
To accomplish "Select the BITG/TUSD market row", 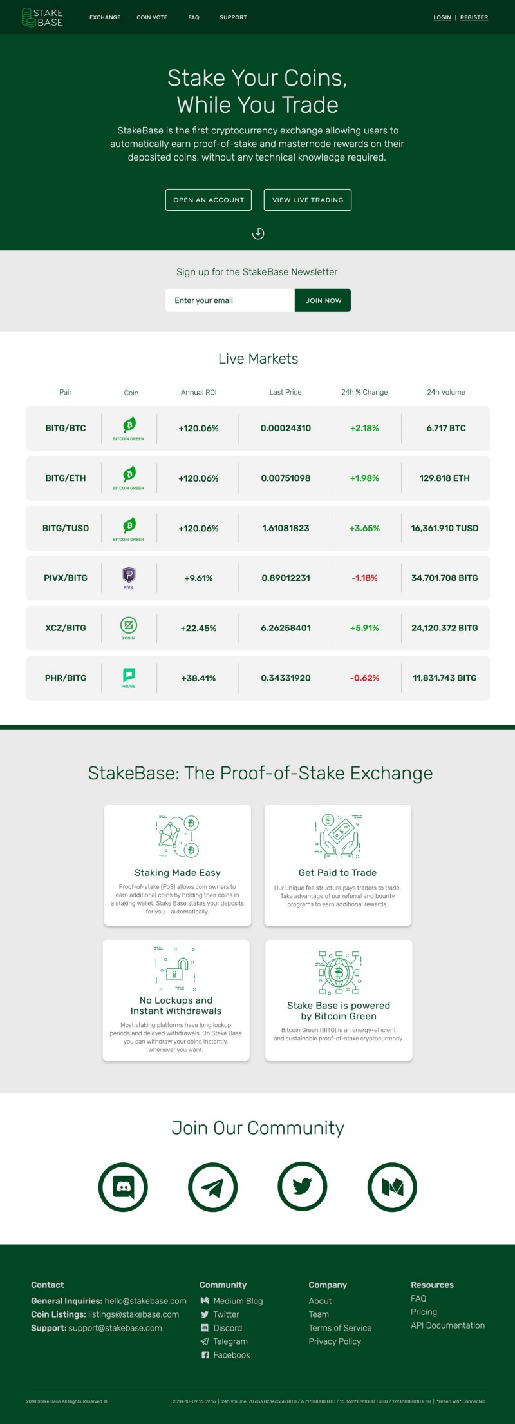I will pos(257,528).
